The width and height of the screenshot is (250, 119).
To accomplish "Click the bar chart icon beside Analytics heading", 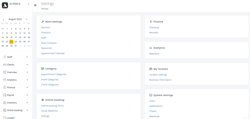I will point(151,48).
